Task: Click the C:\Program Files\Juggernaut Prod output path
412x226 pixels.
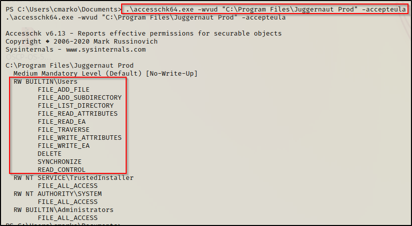Action: [70, 66]
